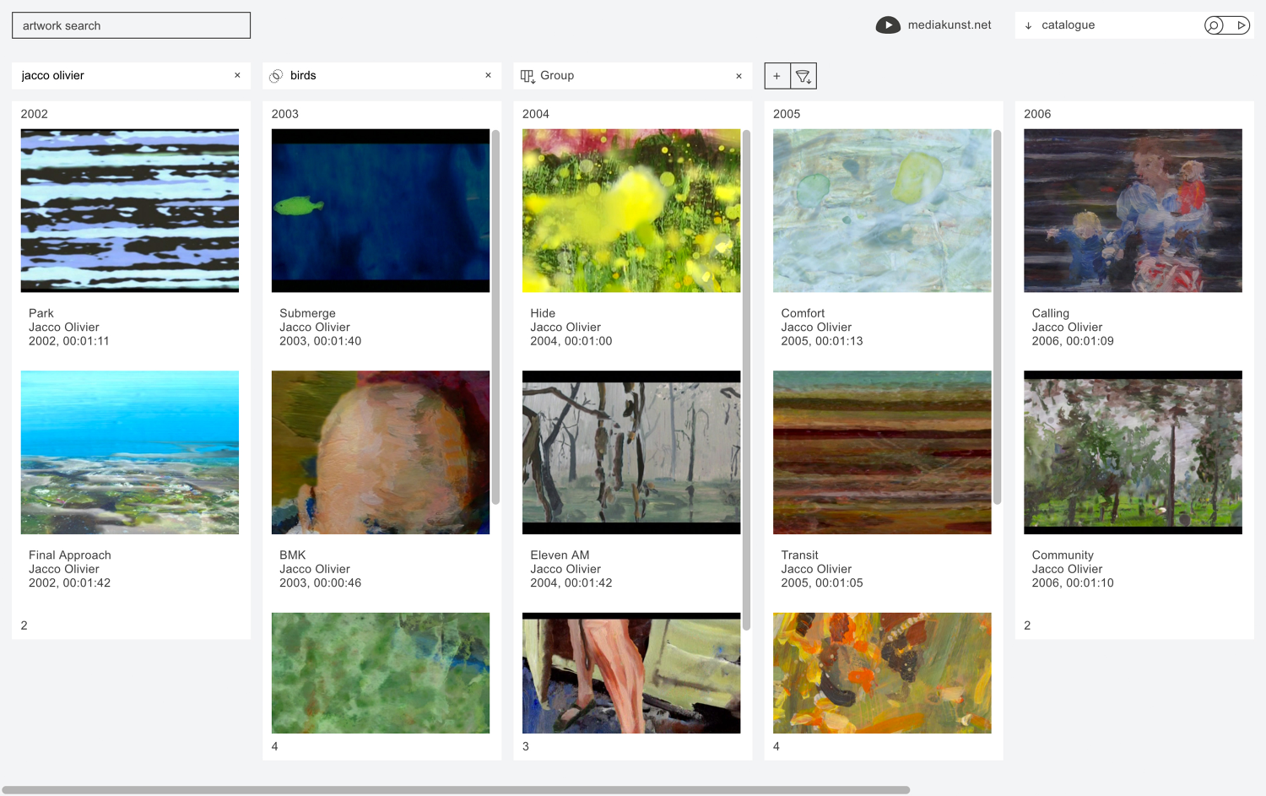Click the Transit title text
Image resolution: width=1266 pixels, height=796 pixels.
799,555
